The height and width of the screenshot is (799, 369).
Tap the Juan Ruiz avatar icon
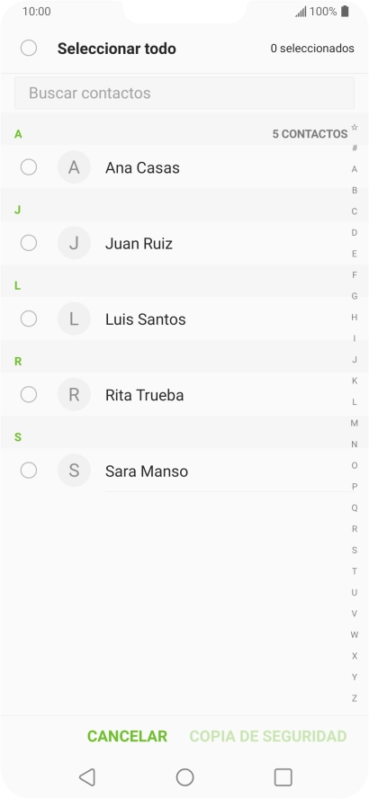[74, 243]
